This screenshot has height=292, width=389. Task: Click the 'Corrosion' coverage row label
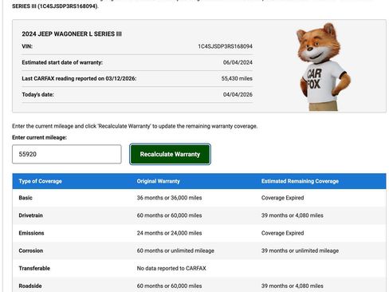[x=31, y=251]
